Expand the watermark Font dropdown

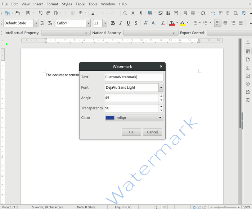(x=161, y=87)
